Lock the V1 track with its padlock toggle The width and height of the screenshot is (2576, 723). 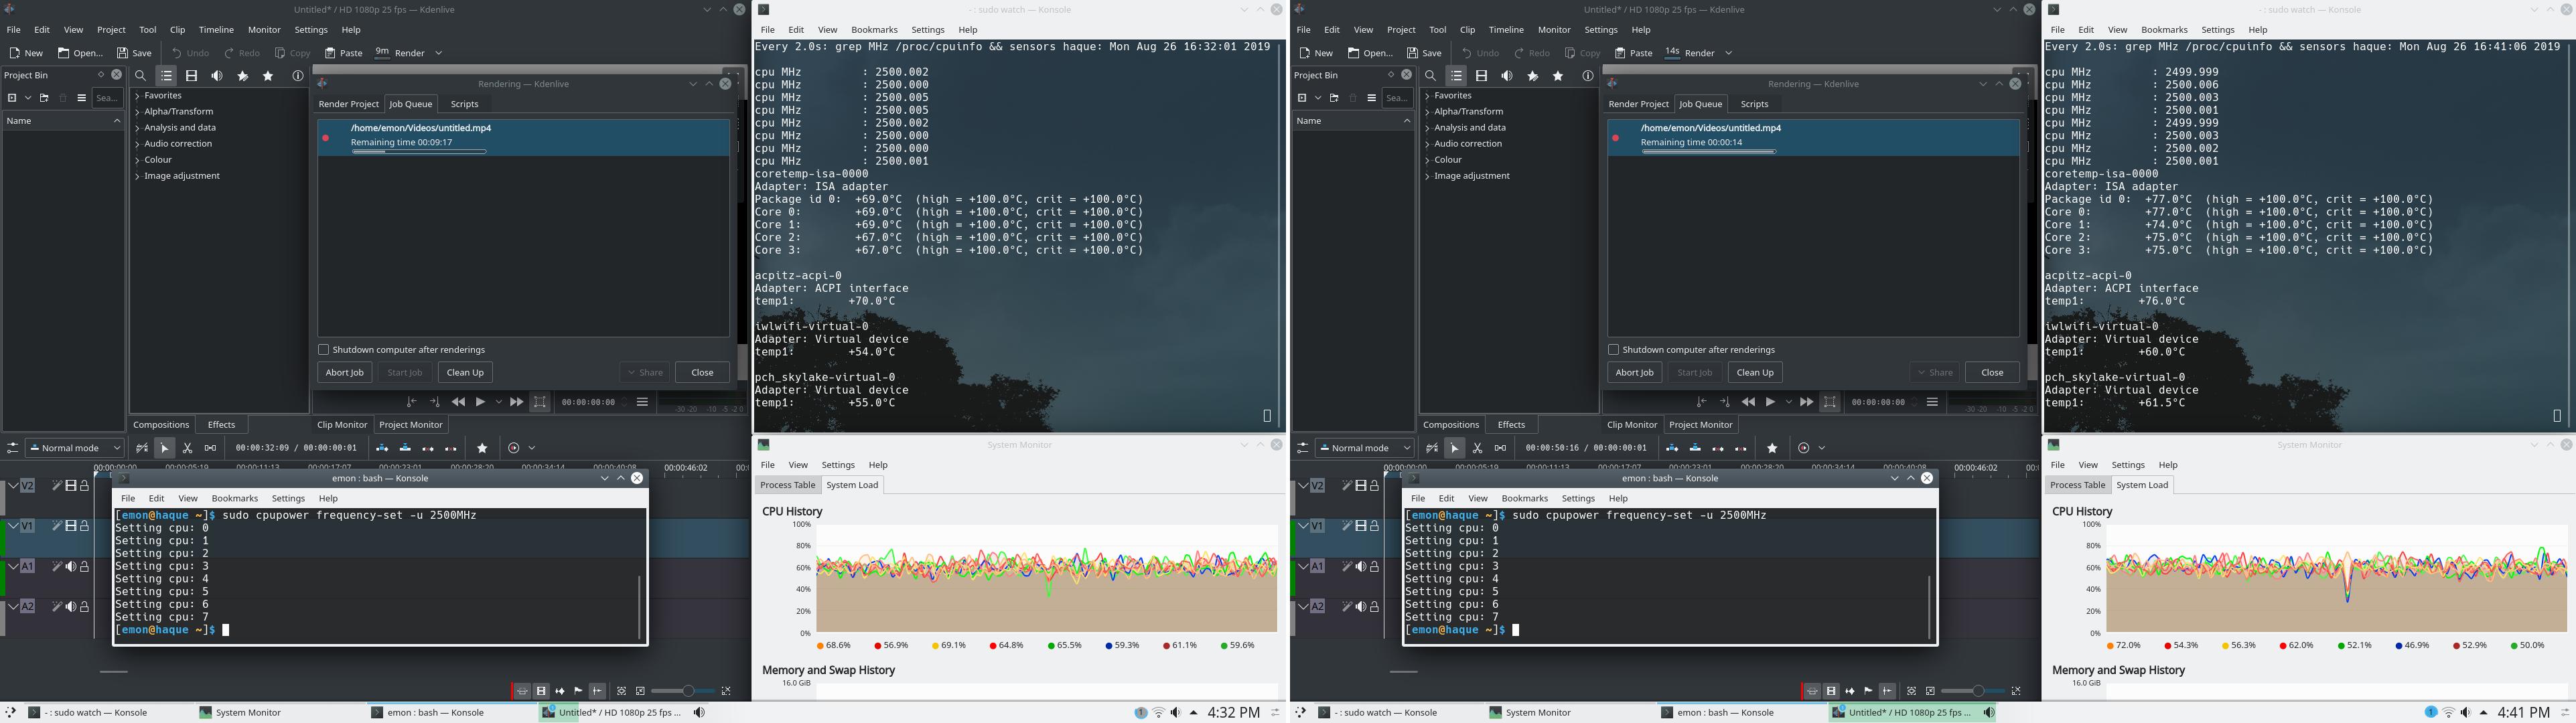click(85, 526)
